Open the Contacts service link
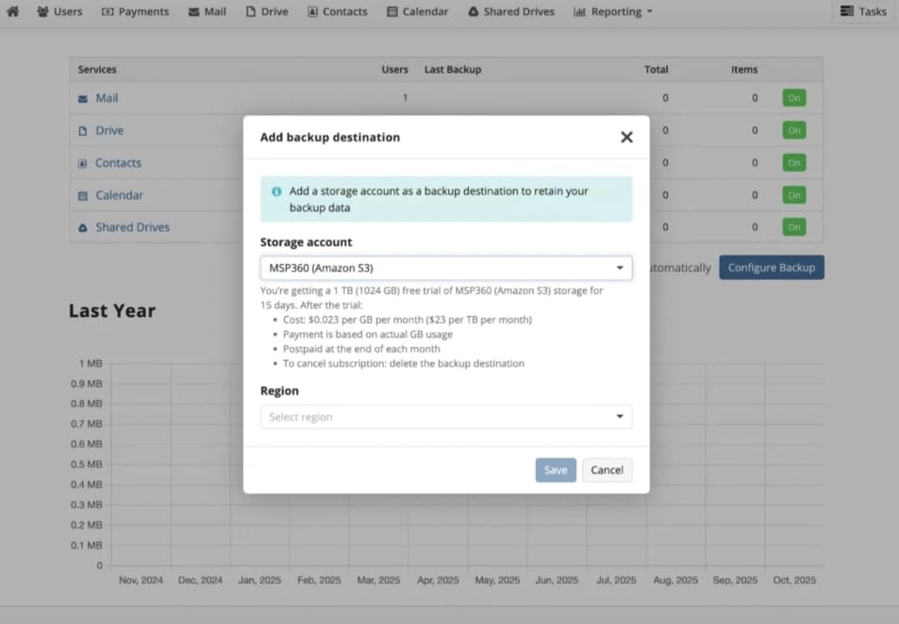The width and height of the screenshot is (899, 624). coord(118,163)
